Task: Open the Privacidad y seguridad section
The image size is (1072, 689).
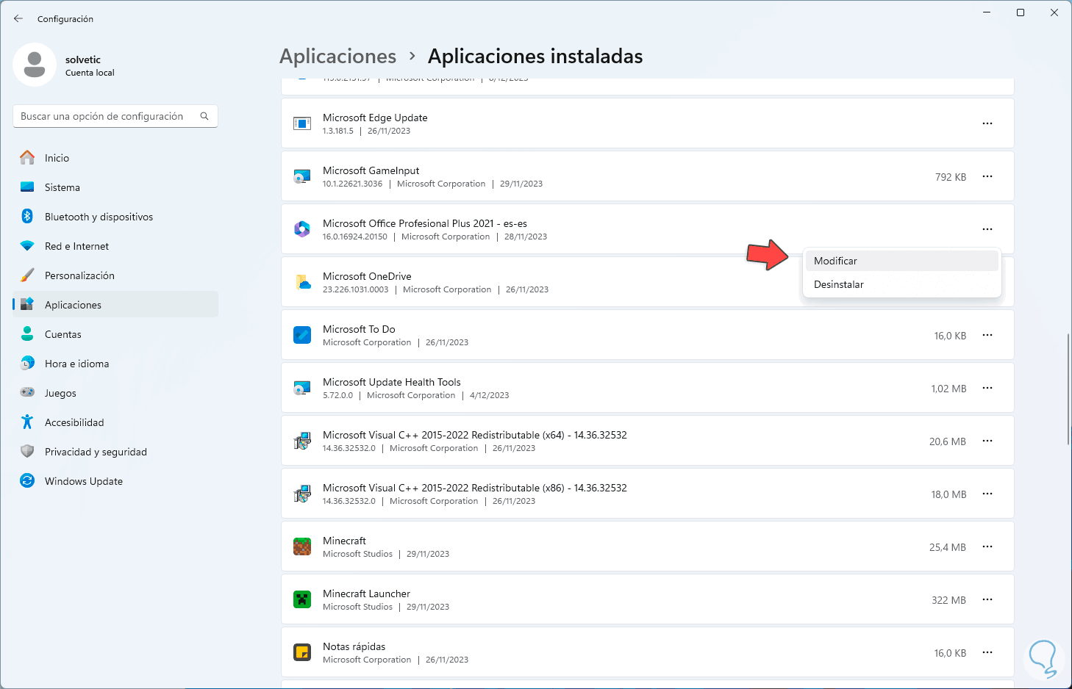Action: click(96, 452)
